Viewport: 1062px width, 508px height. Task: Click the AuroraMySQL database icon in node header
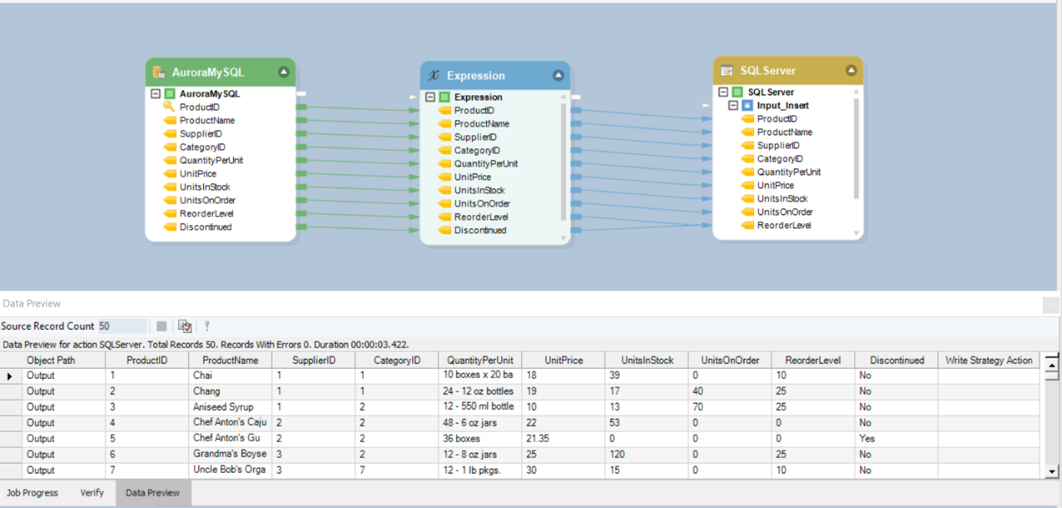(159, 72)
